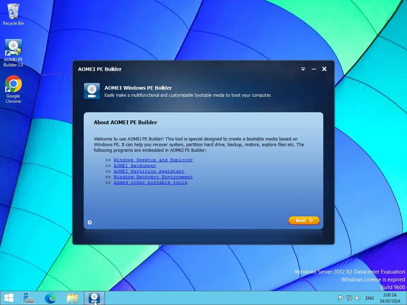
Task: Open the volume speaker tray icon
Action: (x=358, y=298)
